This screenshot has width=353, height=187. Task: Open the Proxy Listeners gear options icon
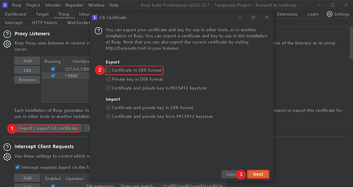(x=7, y=44)
